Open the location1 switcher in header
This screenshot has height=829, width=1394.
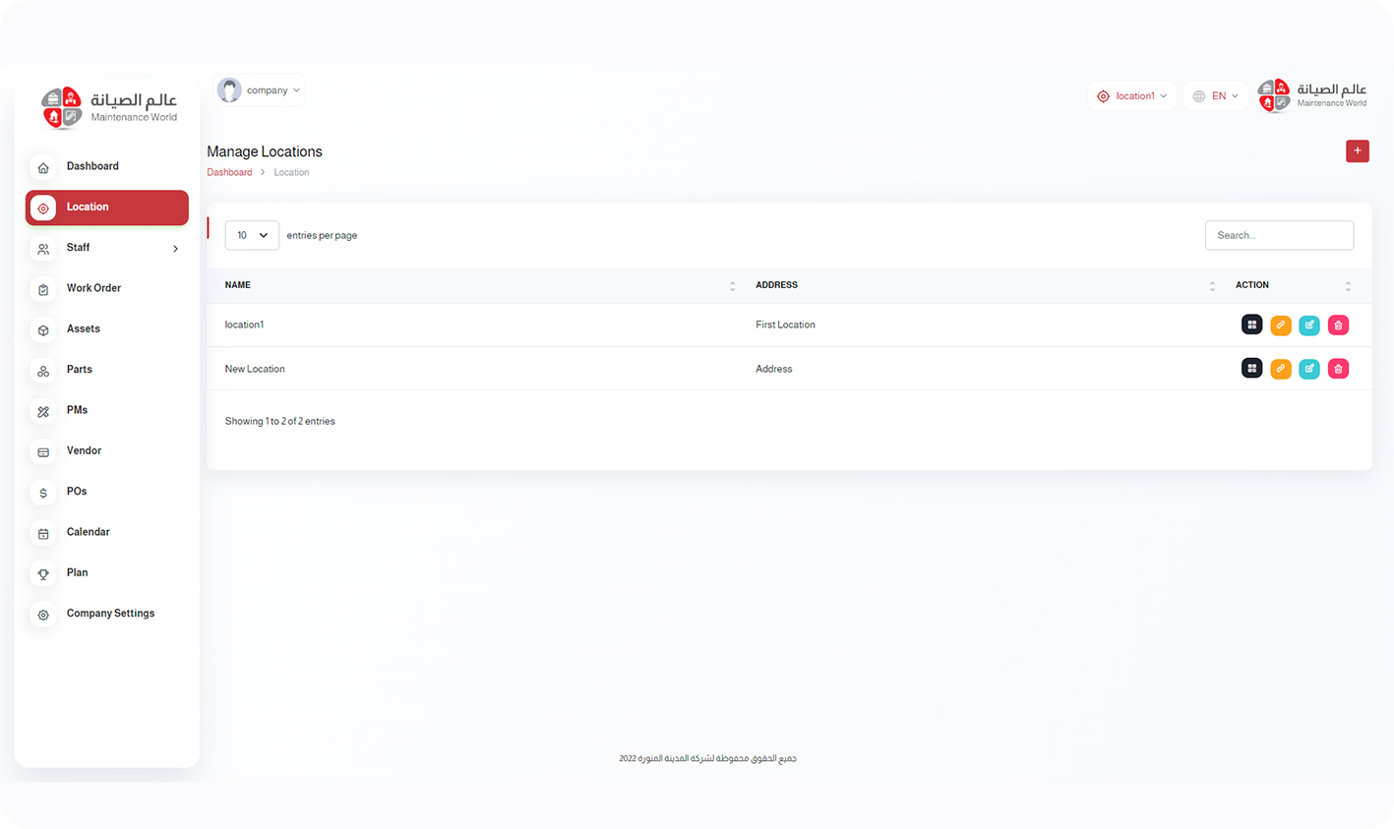click(x=1132, y=96)
